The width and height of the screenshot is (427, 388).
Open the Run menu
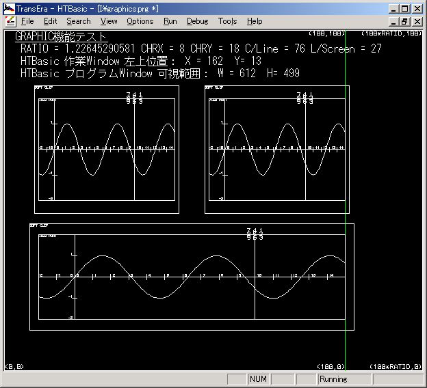pyautogui.click(x=170, y=21)
